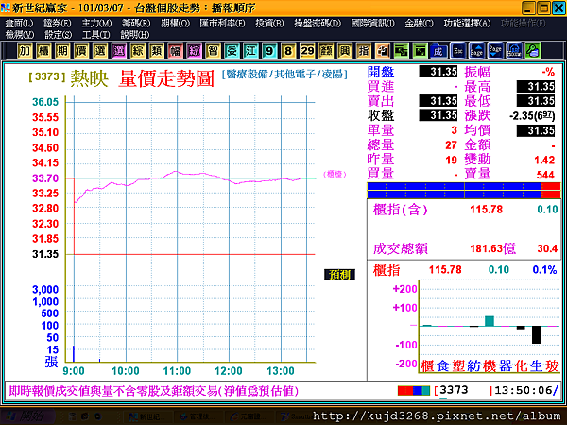Click the yellow 選 toolbar icon
The image size is (567, 425).
100,51
